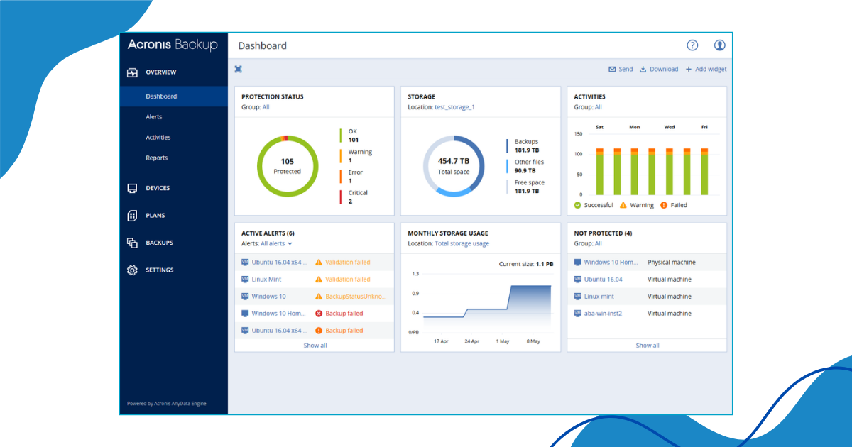Click the rearrange widgets icon above Protection Status

click(x=238, y=69)
